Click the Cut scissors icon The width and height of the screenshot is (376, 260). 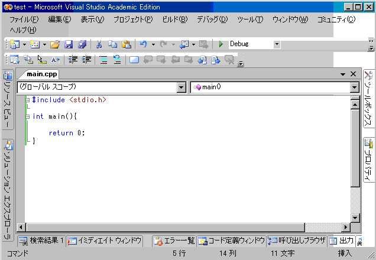tap(99, 44)
